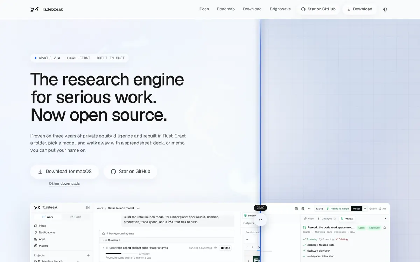Open the Changes tab

[327, 219]
